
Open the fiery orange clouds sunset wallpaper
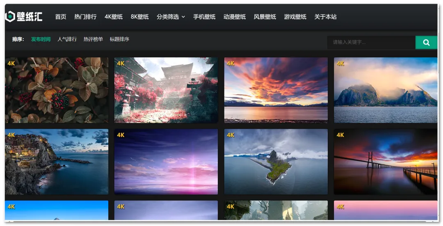click(276, 90)
